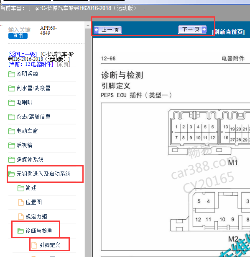Screen dimensions: 250x257
Task: Click folder icon beside 刮水器/洗涤器
Action: (12, 88)
